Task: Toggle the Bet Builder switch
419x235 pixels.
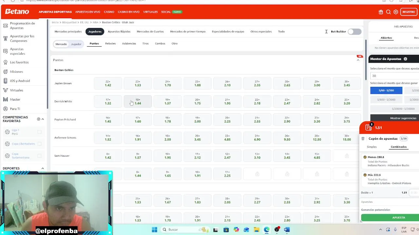Action: pyautogui.click(x=355, y=32)
